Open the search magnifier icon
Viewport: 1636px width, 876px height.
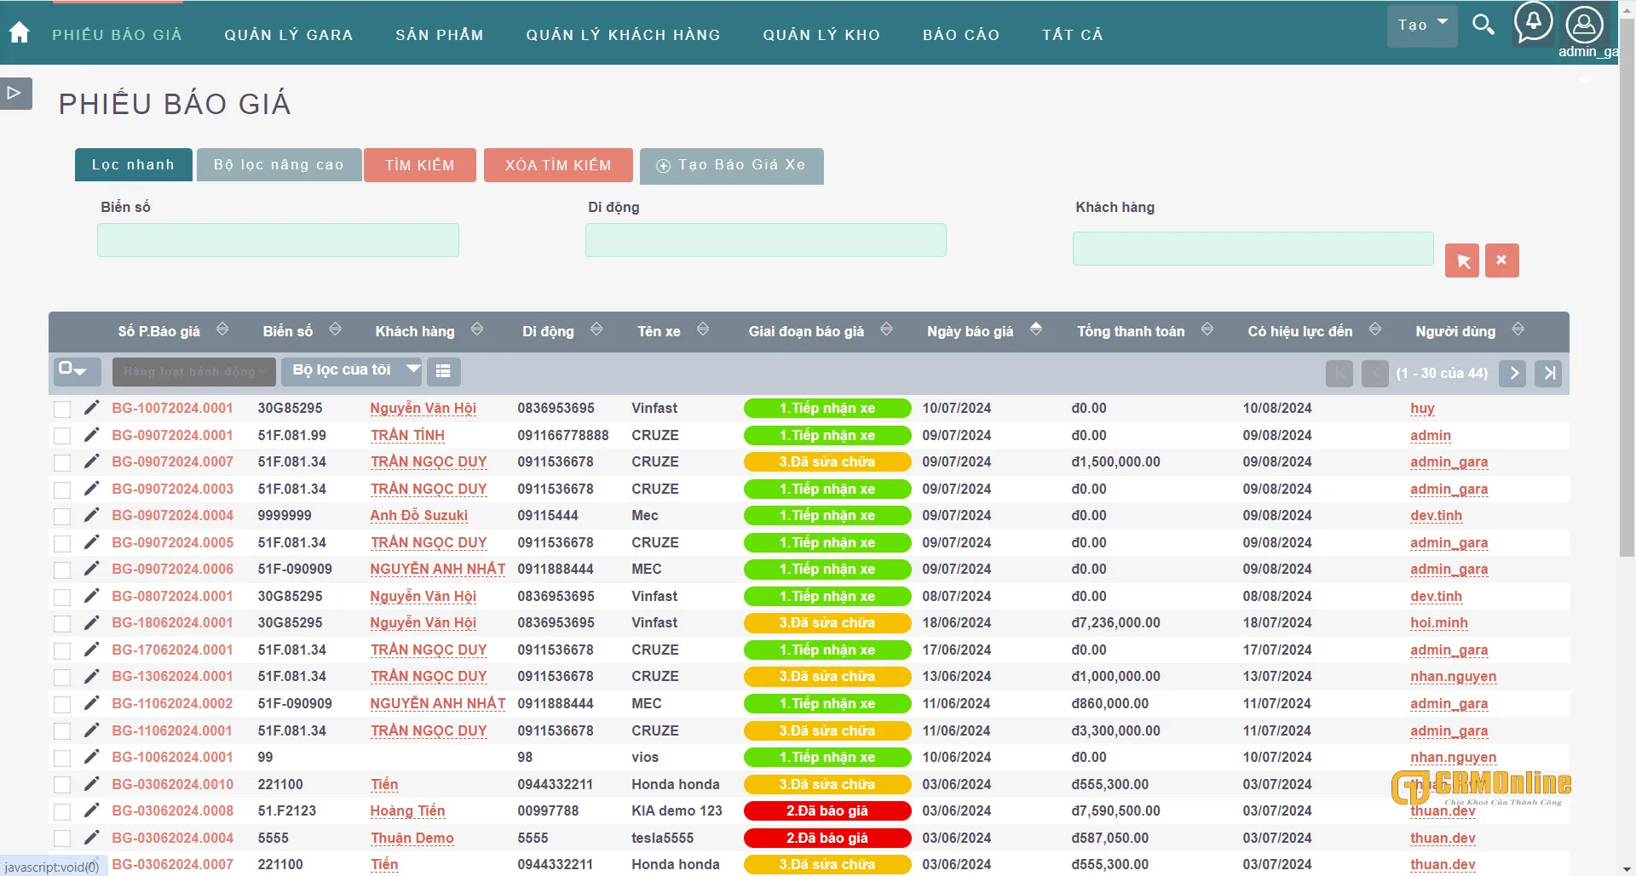(x=1483, y=26)
